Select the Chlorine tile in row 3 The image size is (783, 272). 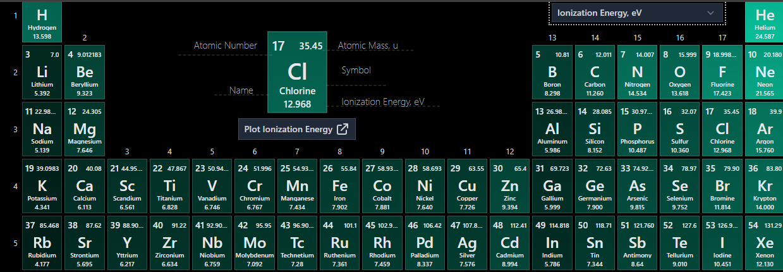722,130
